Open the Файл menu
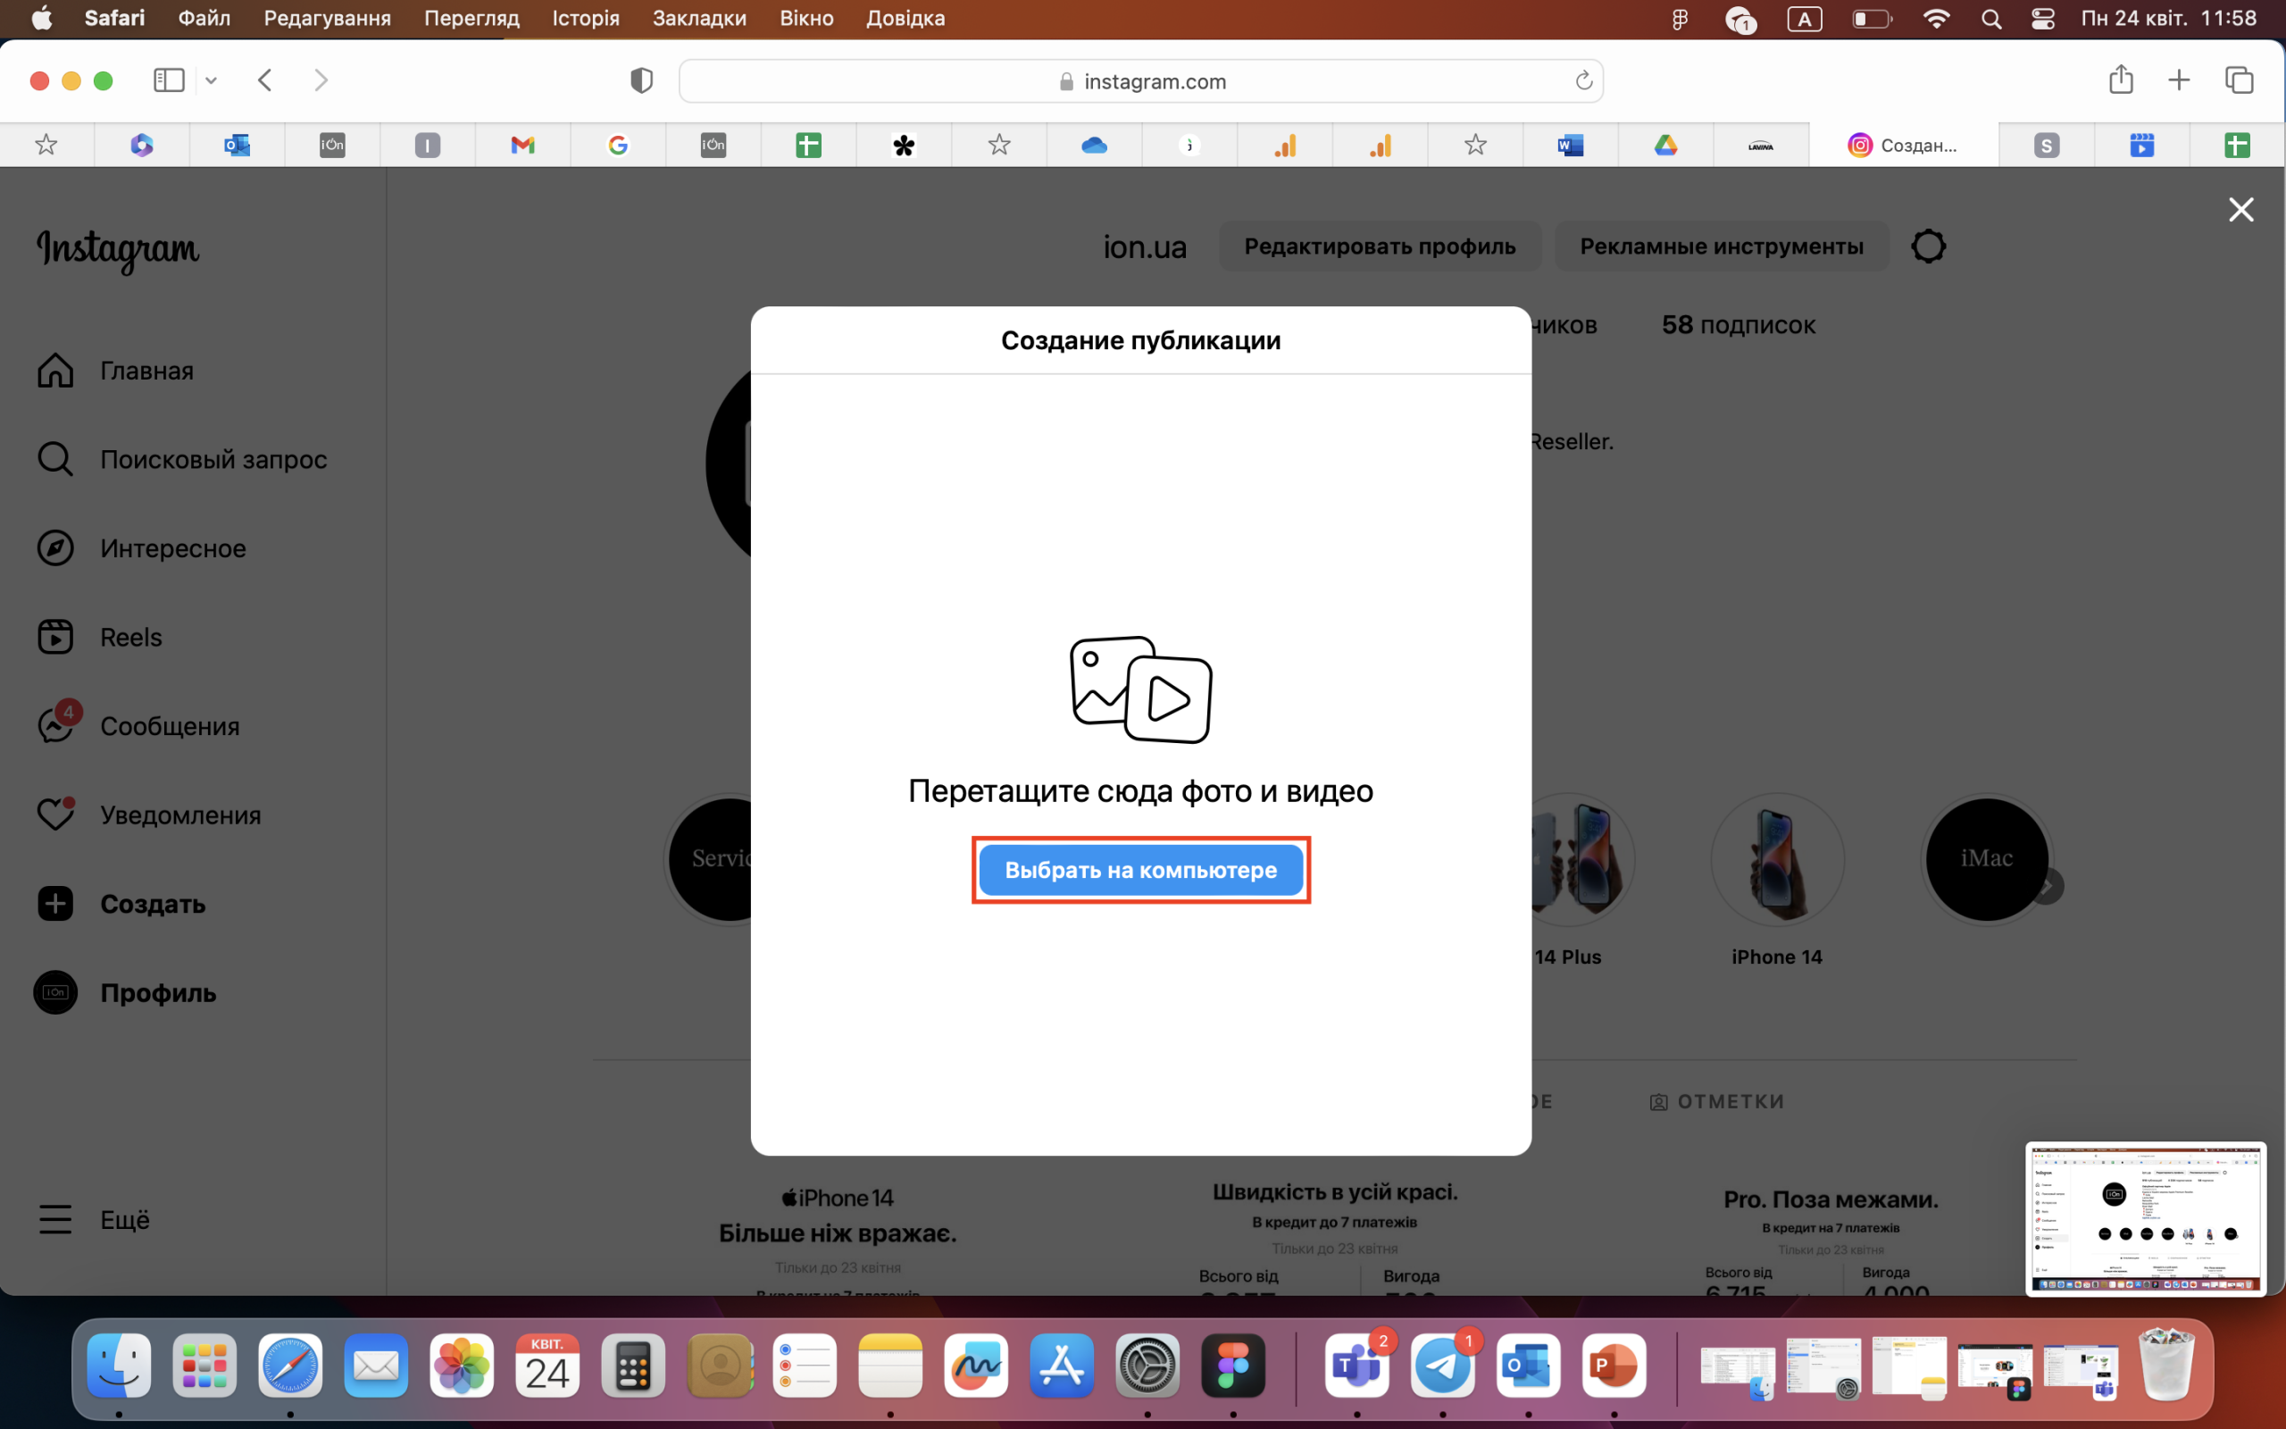Screen dimensions: 2286x1429 [204, 18]
